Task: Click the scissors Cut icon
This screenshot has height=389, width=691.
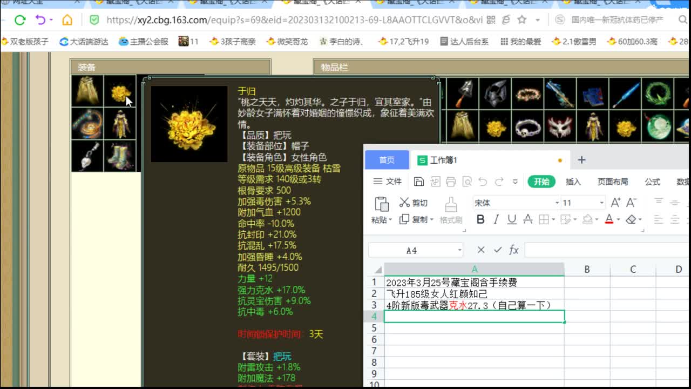Action: coord(404,203)
